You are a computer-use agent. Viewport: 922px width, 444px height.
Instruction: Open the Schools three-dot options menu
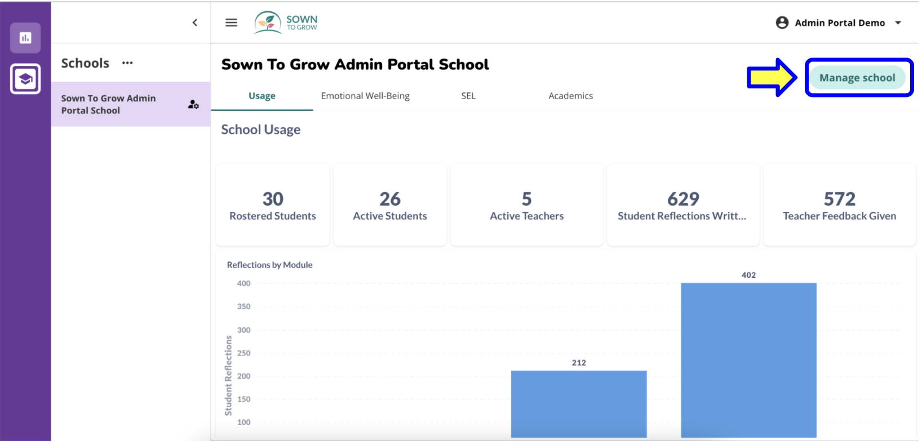[x=127, y=63]
